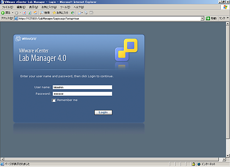Click the horizontal scrollbar track
Viewport: 230px width, 167px height.
pyautogui.click(x=115, y=159)
